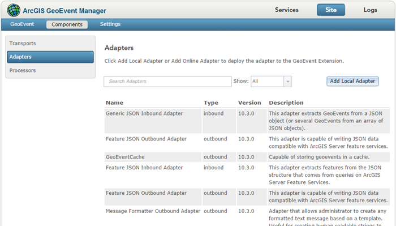Switch to the Site tab
This screenshot has width=396, height=226.
click(331, 10)
